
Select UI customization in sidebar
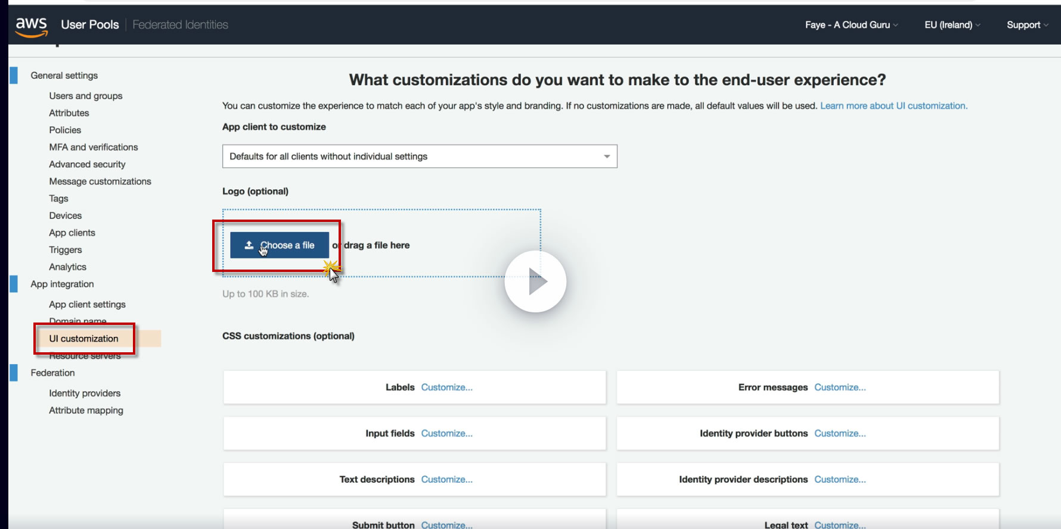click(x=84, y=339)
